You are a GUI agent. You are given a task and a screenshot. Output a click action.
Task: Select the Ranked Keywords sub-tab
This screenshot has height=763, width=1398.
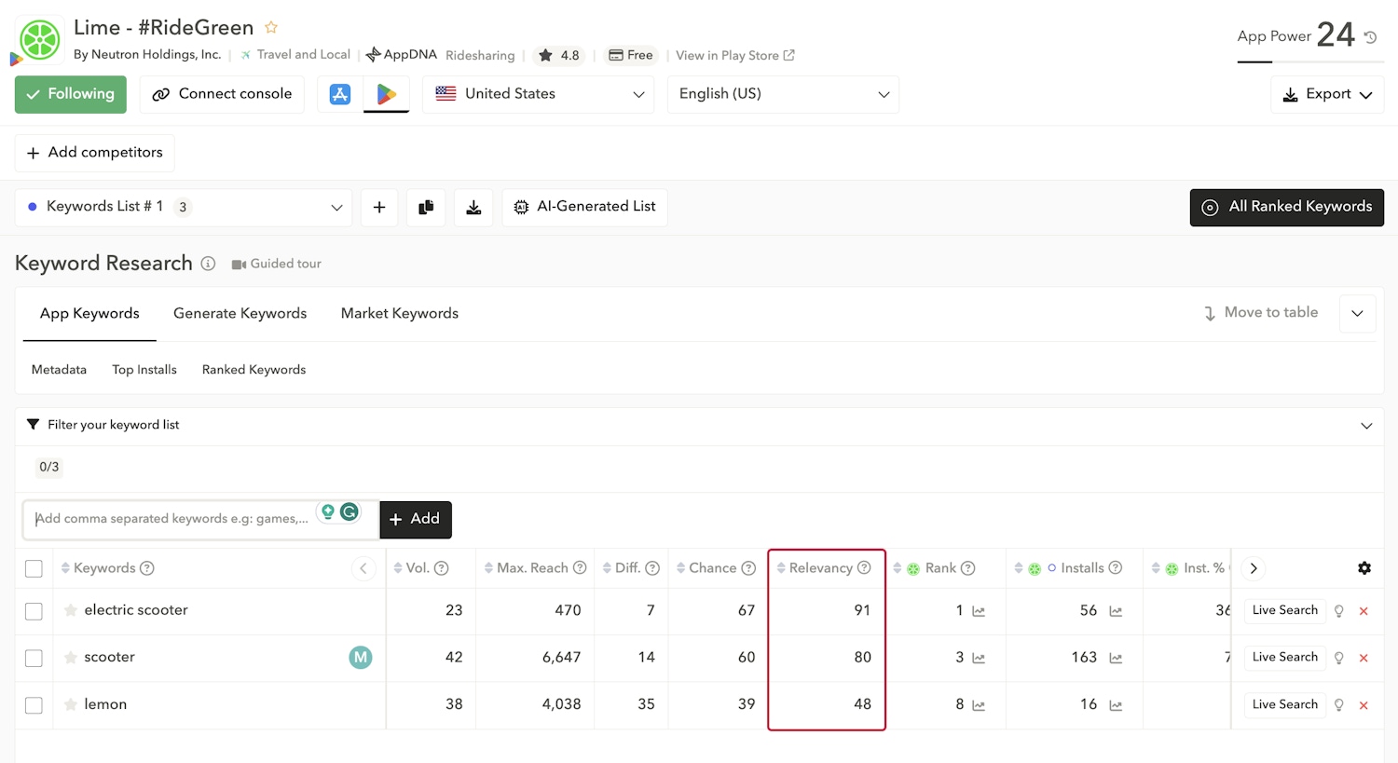coord(254,370)
